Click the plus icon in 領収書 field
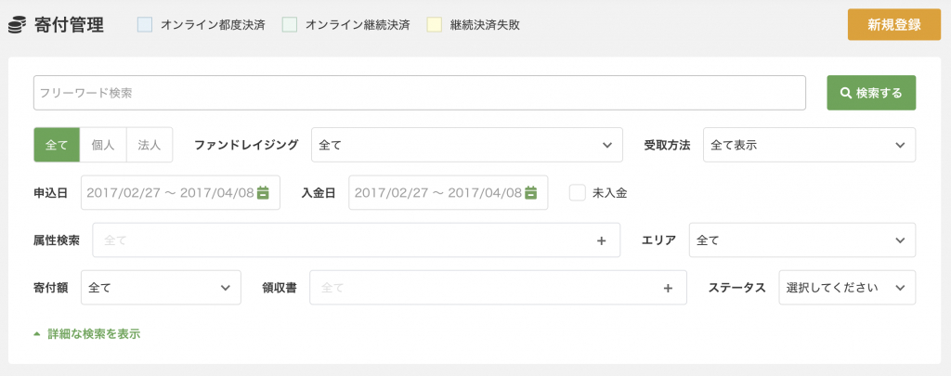Screen dimensions: 951x376 669,288
